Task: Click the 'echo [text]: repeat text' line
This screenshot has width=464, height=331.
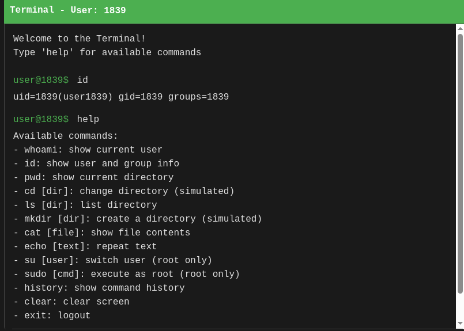Action: [x=85, y=246]
